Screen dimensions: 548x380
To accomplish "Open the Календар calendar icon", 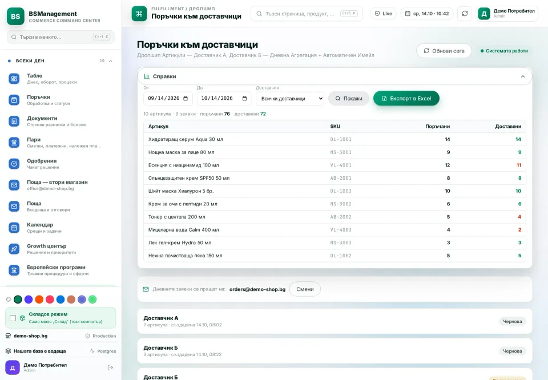I will pyautogui.click(x=14, y=228).
